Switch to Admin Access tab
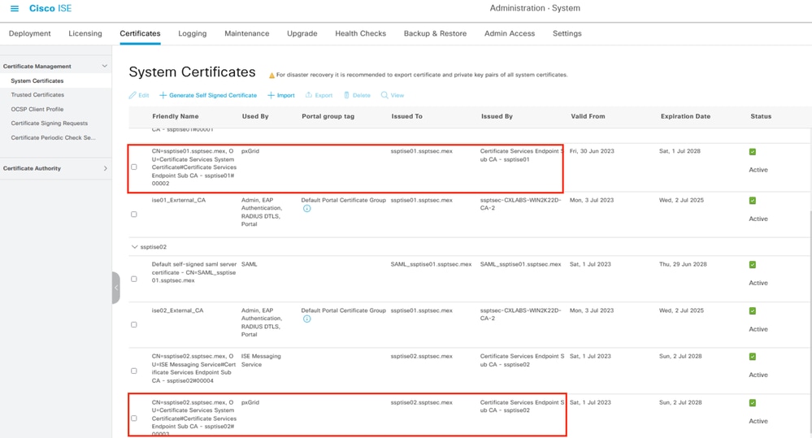 tap(510, 33)
